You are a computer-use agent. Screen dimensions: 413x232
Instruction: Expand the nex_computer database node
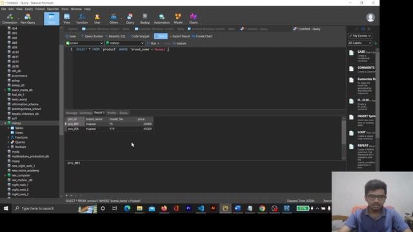tap(5, 175)
